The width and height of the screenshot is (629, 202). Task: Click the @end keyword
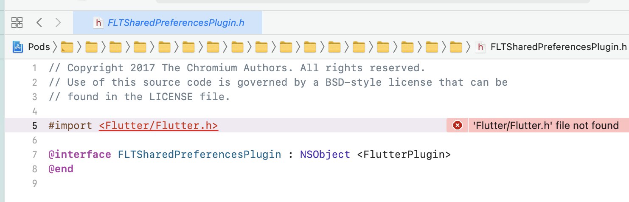pyautogui.click(x=61, y=169)
